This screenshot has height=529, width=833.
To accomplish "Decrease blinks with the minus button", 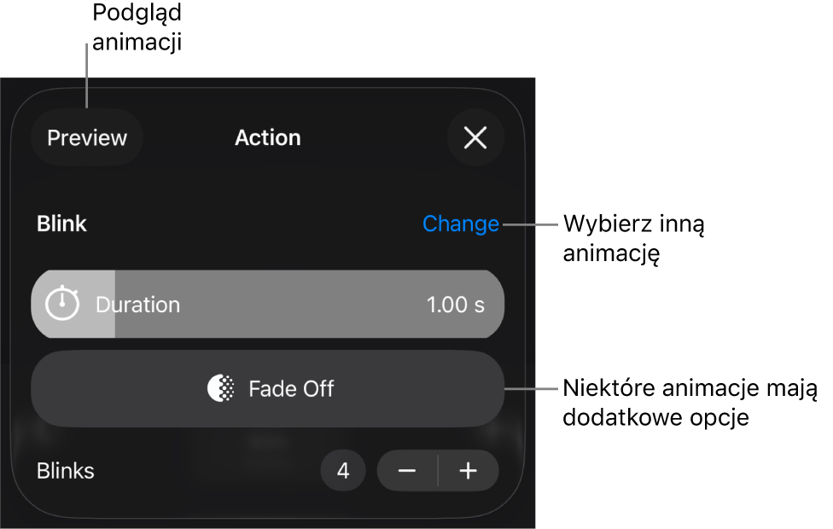I will point(407,471).
